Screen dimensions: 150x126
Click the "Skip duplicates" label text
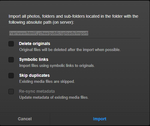(34, 76)
